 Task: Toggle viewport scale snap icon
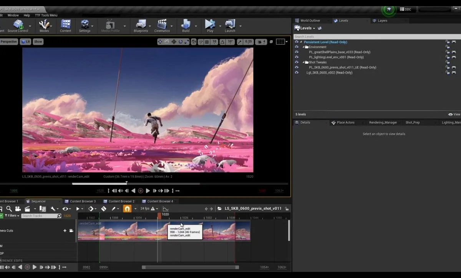pyautogui.click(x=240, y=41)
